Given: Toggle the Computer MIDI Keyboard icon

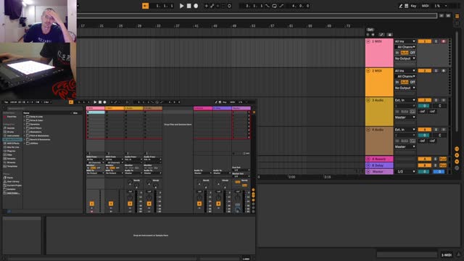Looking at the screenshot, I should click(x=407, y=6).
